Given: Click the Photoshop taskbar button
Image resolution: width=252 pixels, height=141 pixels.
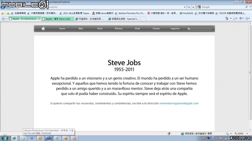Looking at the screenshot, I should tap(49, 138).
